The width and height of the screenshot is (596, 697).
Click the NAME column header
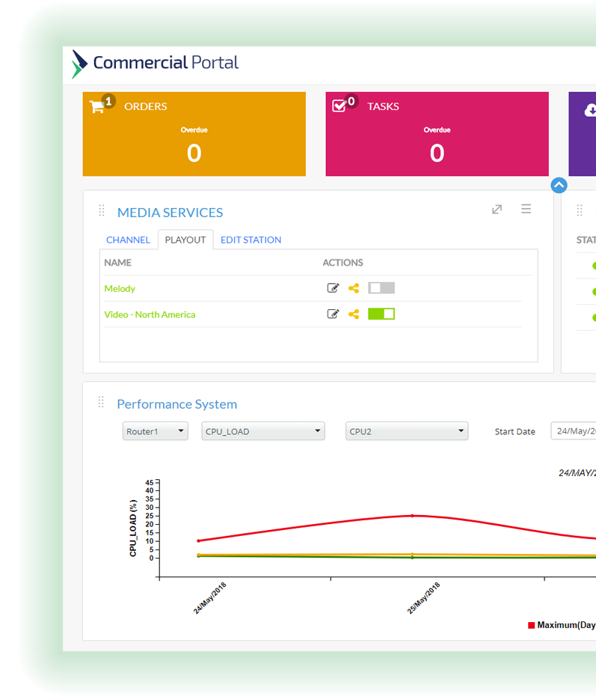[117, 263]
